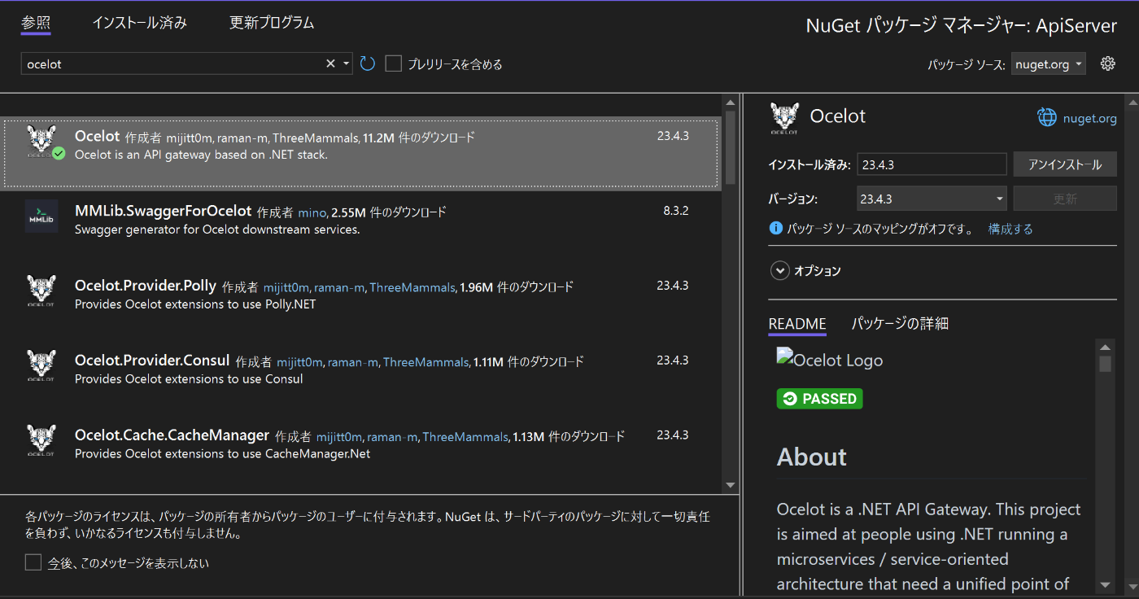This screenshot has width=1139, height=599.
Task: Open the nuget.org link
Action: click(1089, 118)
